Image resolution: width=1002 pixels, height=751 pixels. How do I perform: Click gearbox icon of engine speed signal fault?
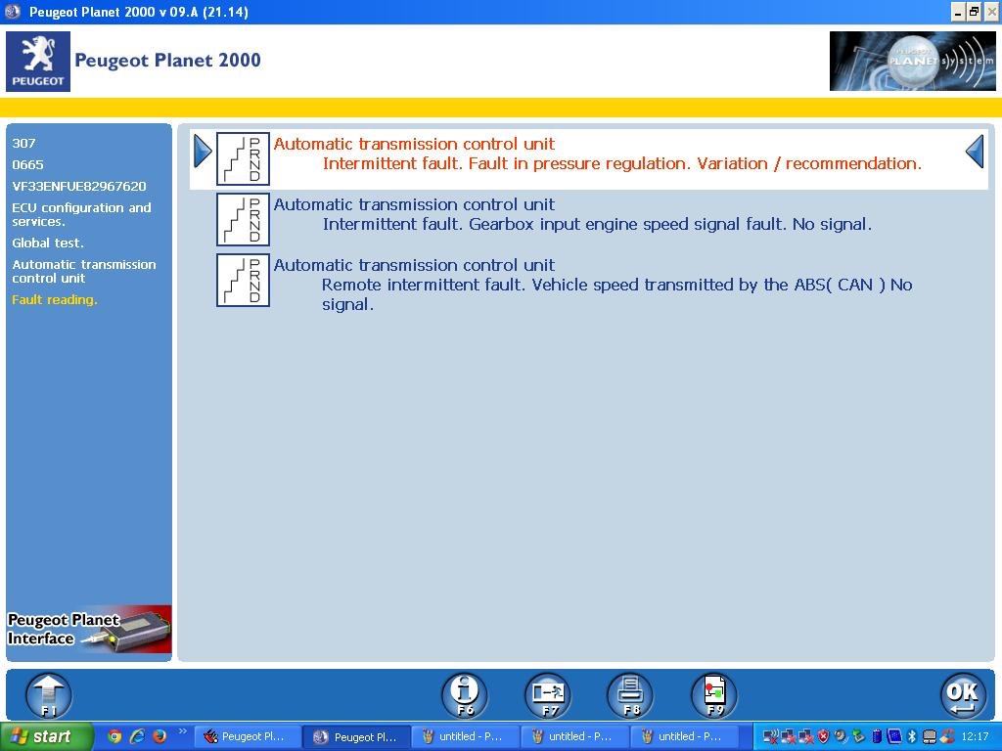243,219
